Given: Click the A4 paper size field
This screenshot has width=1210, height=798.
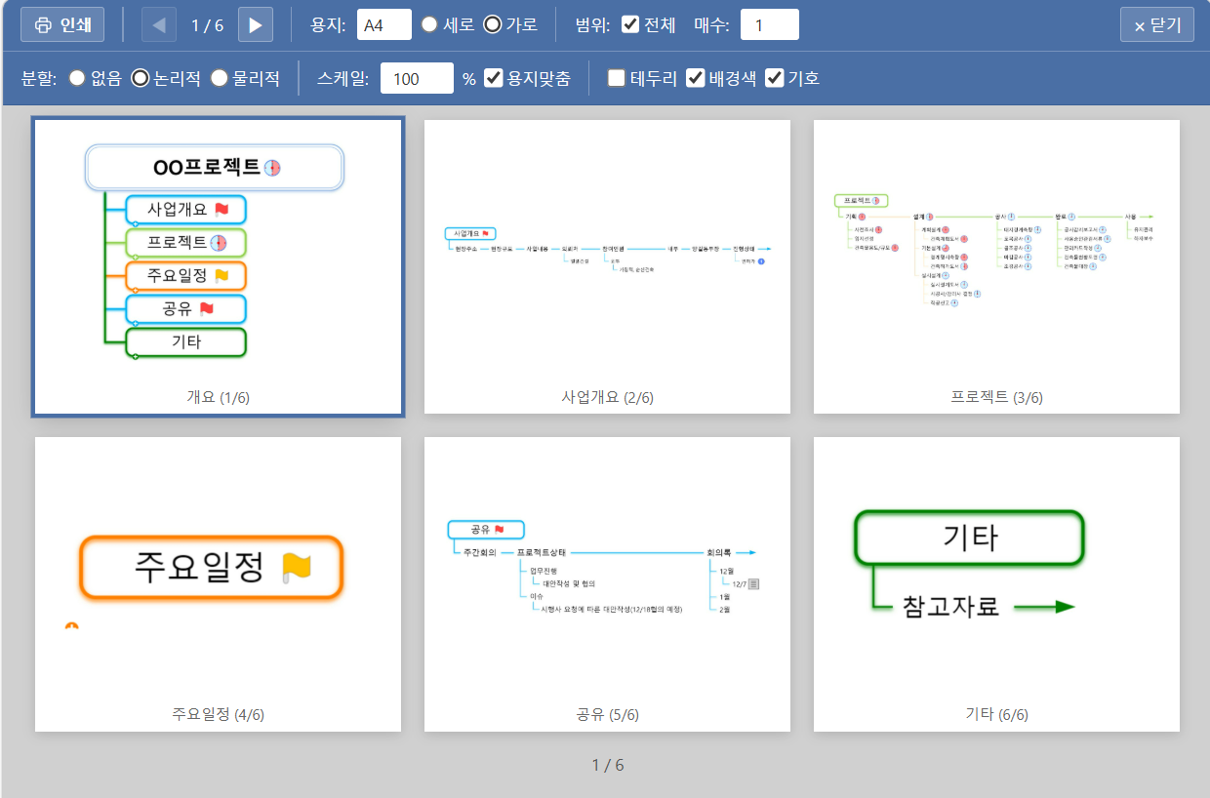Looking at the screenshot, I should pyautogui.click(x=383, y=23).
